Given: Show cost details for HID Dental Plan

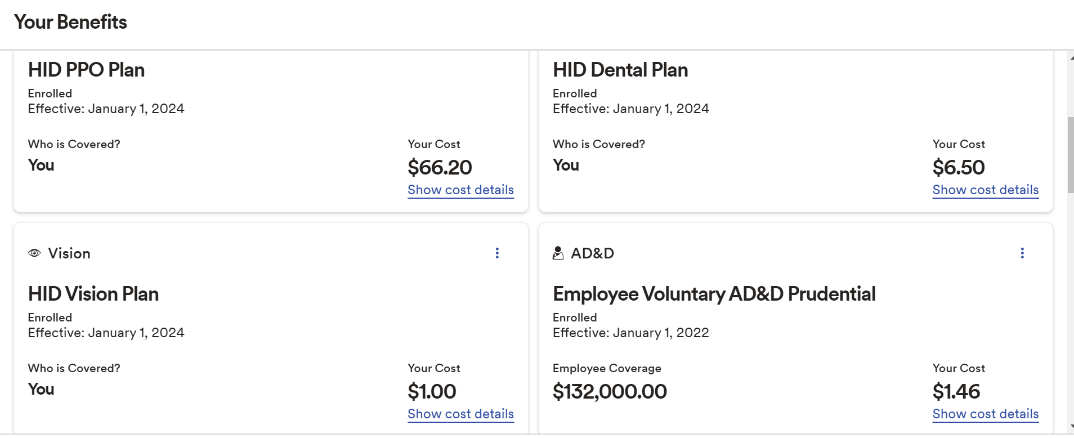Looking at the screenshot, I should (985, 190).
